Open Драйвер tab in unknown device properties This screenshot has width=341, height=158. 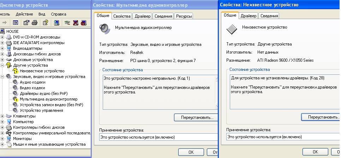(x=249, y=16)
